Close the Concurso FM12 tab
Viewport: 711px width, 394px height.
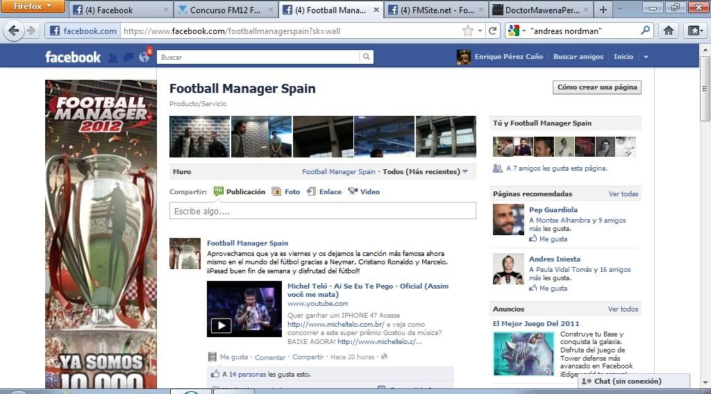(271, 10)
